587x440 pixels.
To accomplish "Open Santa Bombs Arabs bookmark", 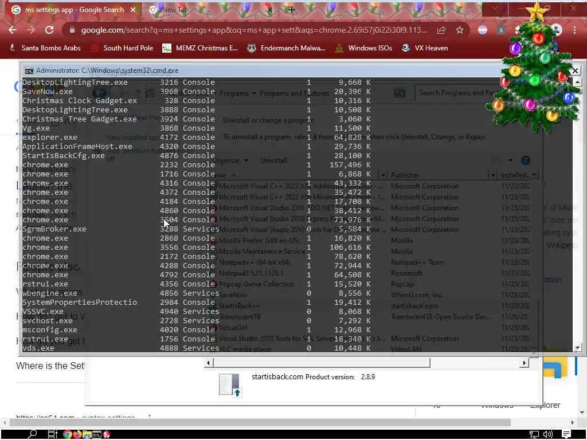I will [45, 48].
